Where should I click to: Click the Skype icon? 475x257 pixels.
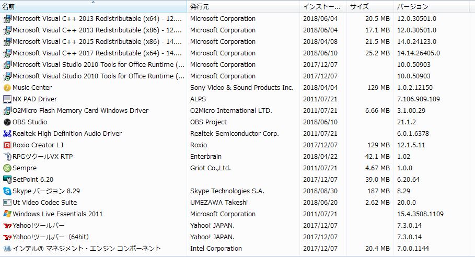coord(7,191)
